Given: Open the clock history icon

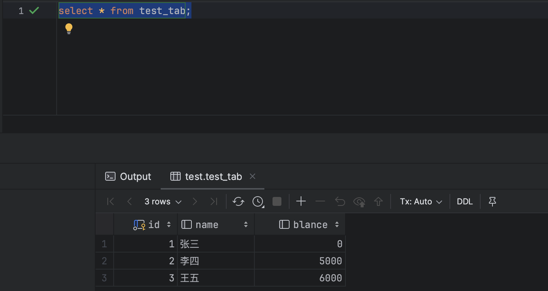Looking at the screenshot, I should point(258,201).
